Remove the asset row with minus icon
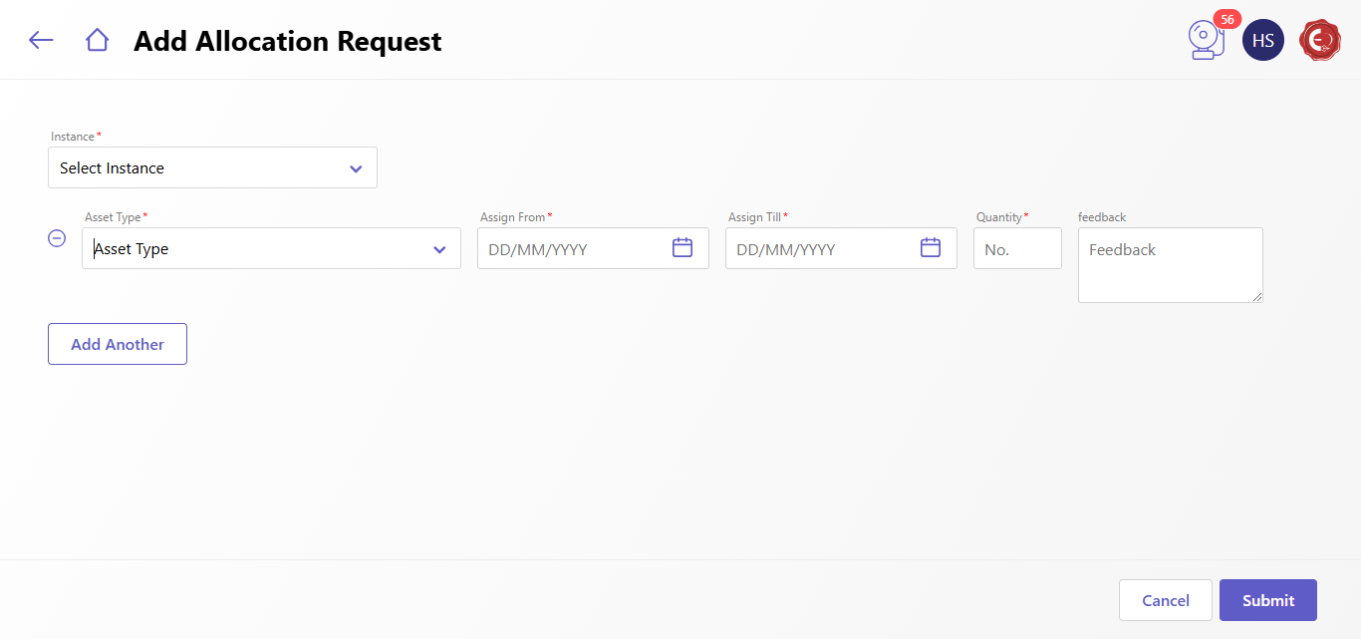The height and width of the screenshot is (639, 1361). click(x=58, y=238)
